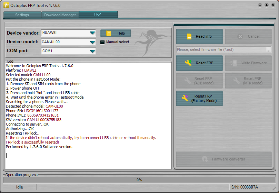Click the 'Platform: HUAWEI' log line
The image size is (279, 193).
[21, 70]
